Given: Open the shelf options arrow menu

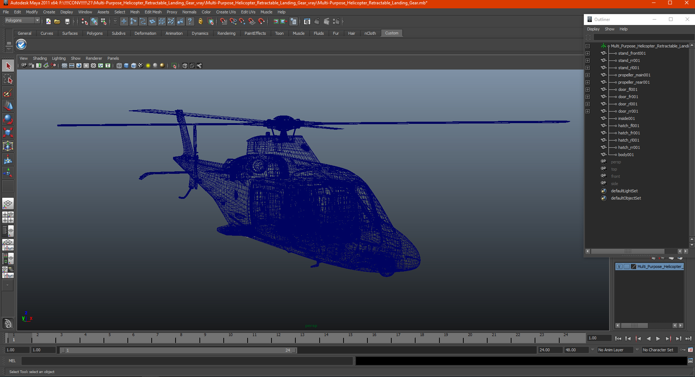Looking at the screenshot, I should pos(9,49).
